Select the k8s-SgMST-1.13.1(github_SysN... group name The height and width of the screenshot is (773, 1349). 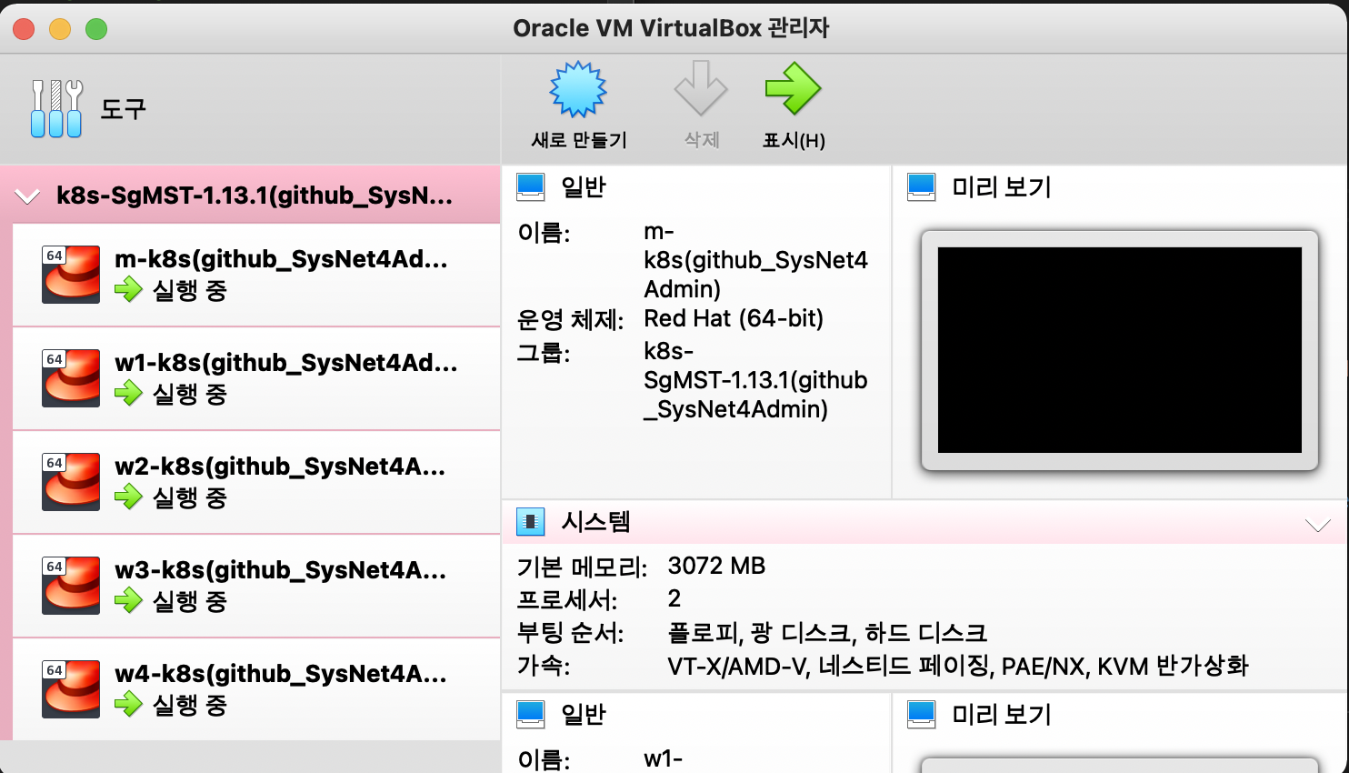pos(255,196)
